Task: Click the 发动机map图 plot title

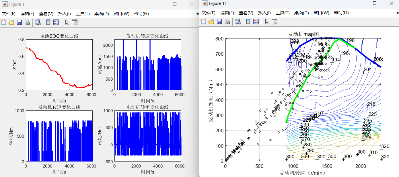Action: click(303, 34)
